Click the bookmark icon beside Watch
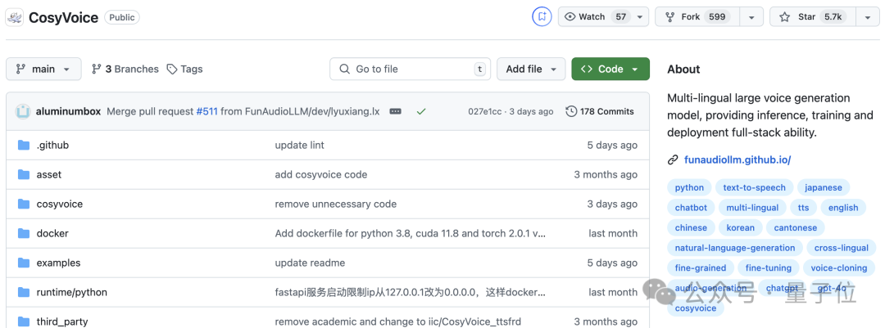The height and width of the screenshot is (328, 885). point(542,16)
